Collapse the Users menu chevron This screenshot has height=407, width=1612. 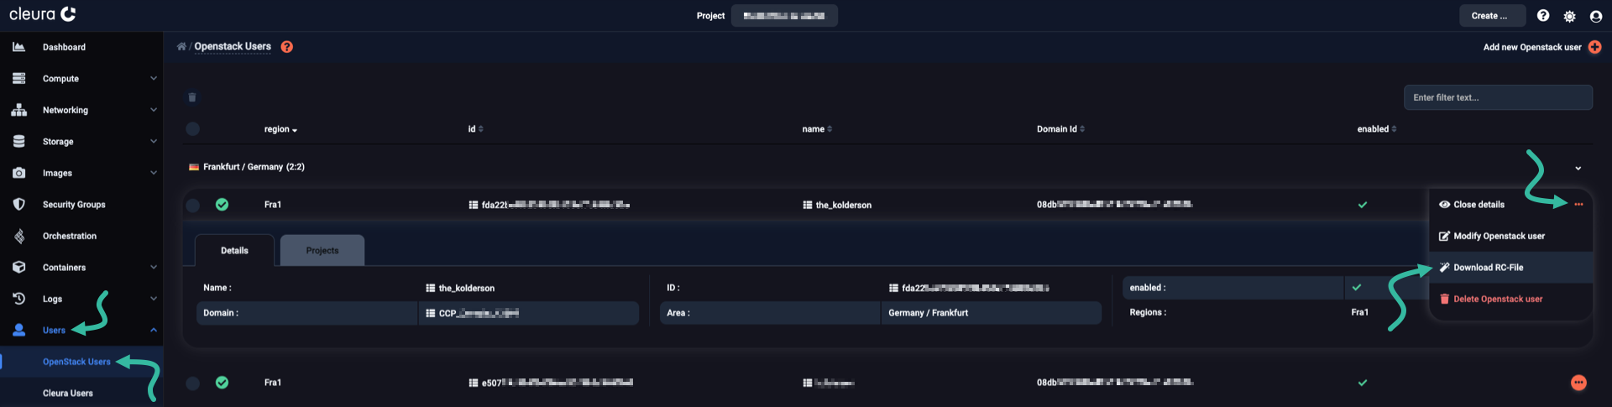pos(154,330)
